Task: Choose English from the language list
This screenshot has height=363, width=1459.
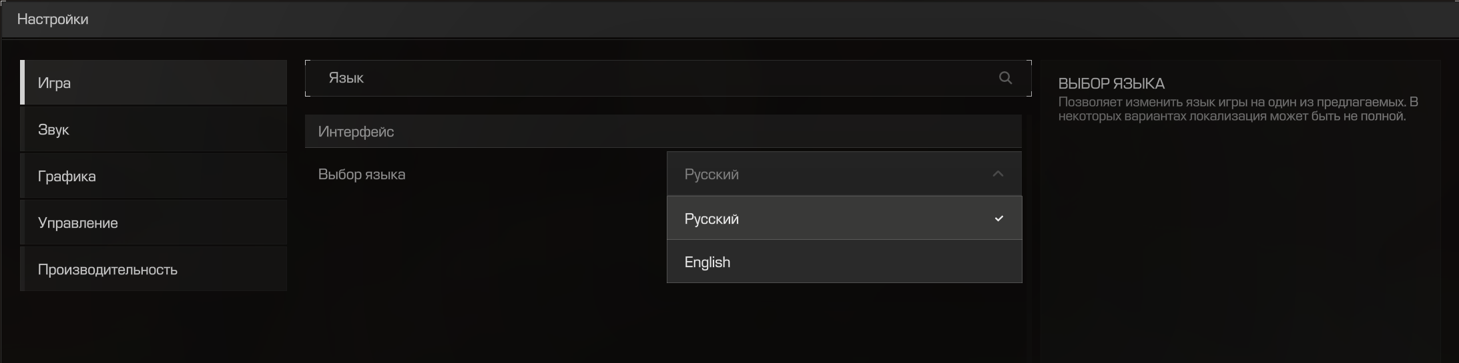Action: pyautogui.click(x=844, y=262)
